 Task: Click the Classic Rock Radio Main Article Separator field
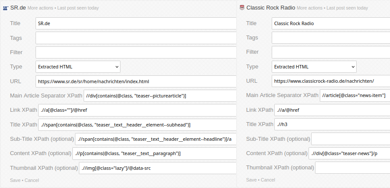355,95
